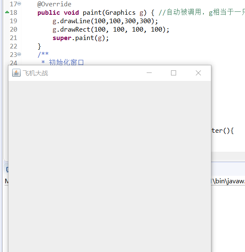This screenshot has width=245, height=252.
Task: Minimize the 飞机大战 window
Action: [149, 73]
